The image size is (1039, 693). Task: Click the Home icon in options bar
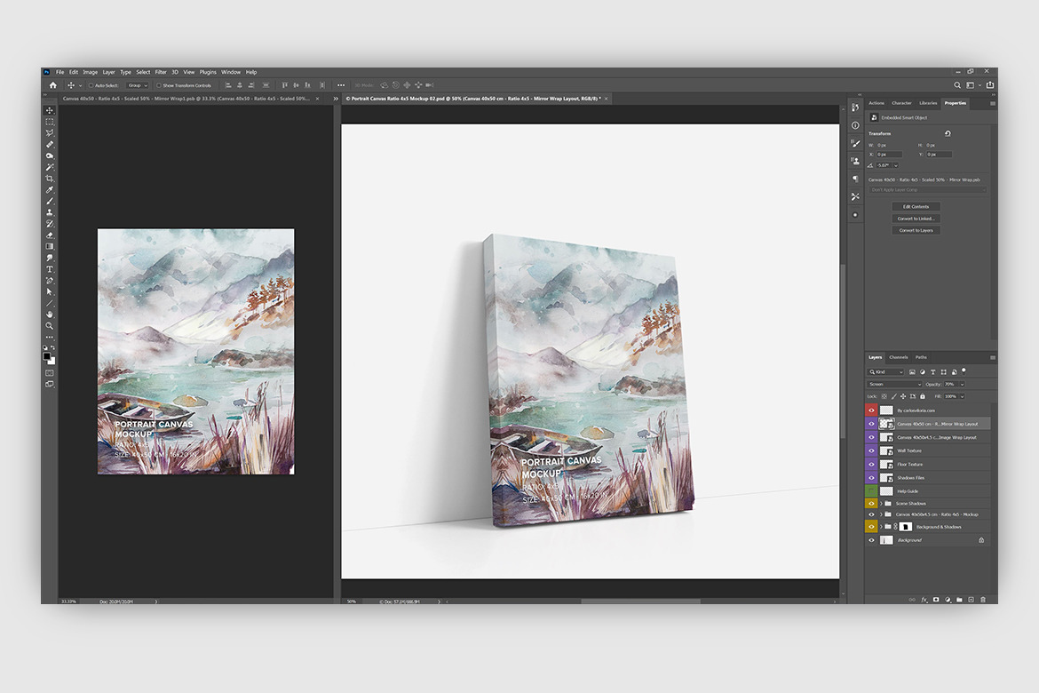click(52, 85)
